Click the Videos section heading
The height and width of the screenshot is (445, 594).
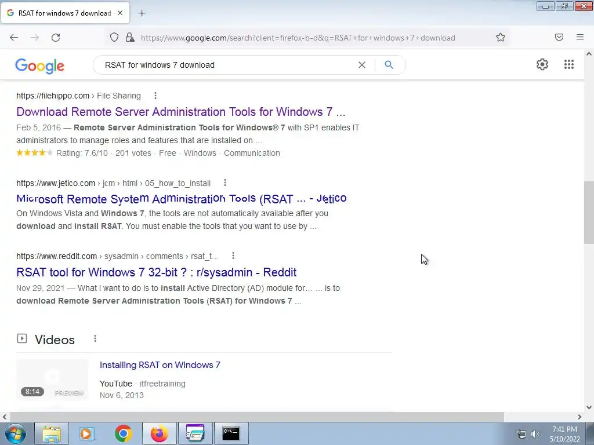[x=55, y=340]
